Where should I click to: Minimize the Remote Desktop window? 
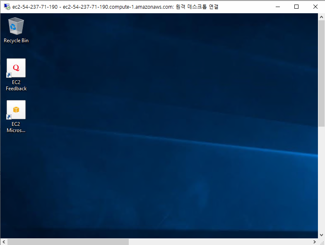pos(278,7)
